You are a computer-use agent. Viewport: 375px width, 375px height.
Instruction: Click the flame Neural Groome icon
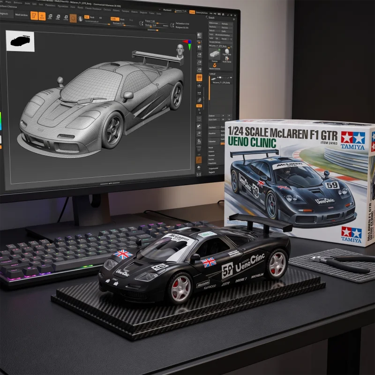tap(215, 65)
